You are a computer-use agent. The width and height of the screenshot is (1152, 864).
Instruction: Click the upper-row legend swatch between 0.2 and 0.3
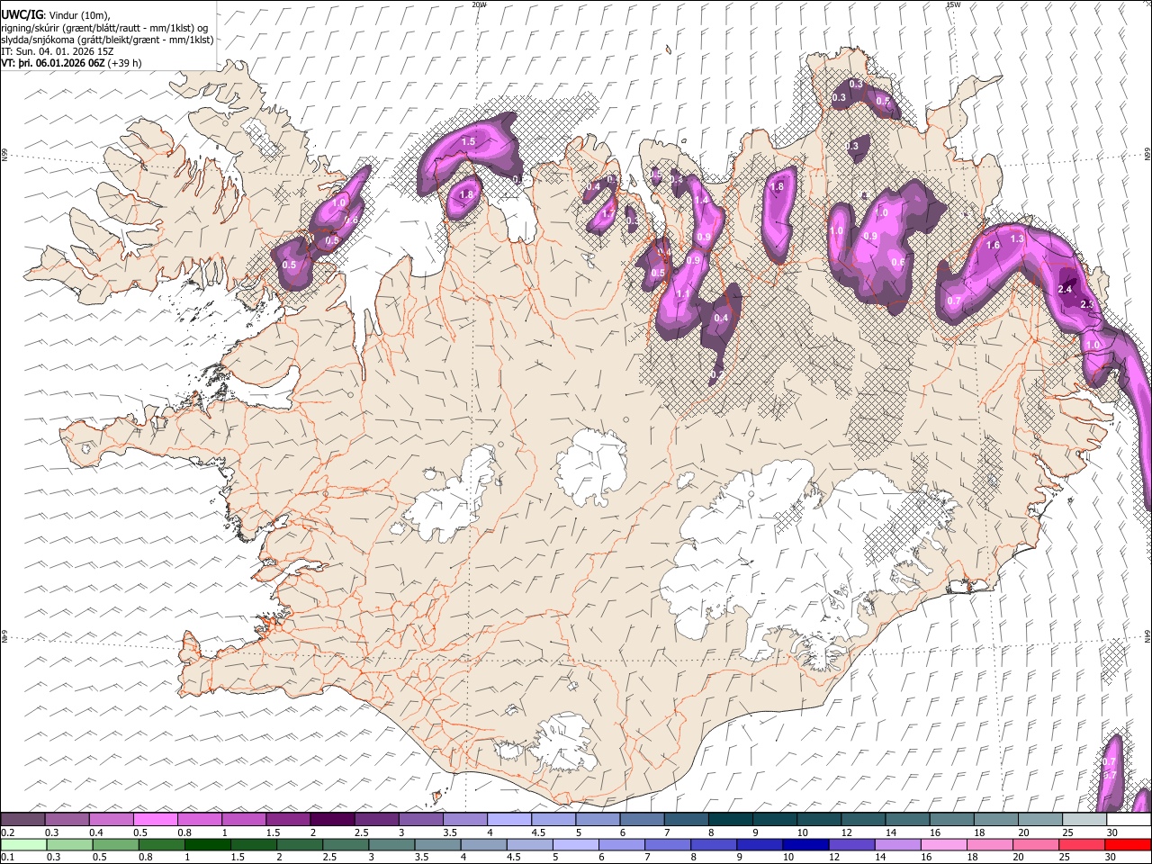(22, 819)
